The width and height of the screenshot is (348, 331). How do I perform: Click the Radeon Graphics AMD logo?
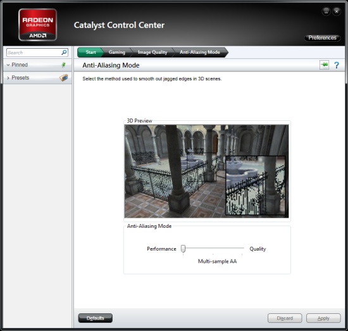pyautogui.click(x=38, y=25)
